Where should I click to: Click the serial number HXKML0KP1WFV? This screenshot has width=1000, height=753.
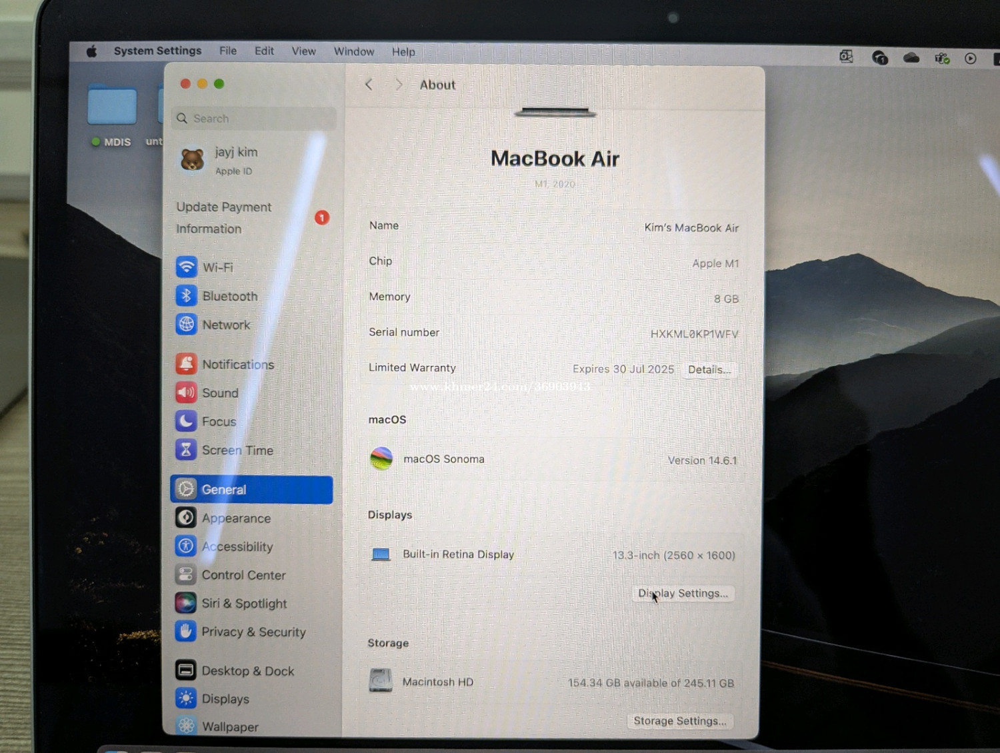pos(694,334)
